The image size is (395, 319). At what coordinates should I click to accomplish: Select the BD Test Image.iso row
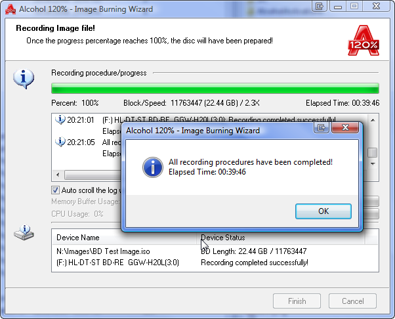pos(215,251)
